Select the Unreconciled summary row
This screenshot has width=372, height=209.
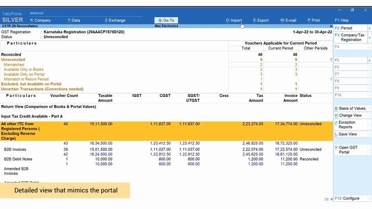[x=167, y=59]
